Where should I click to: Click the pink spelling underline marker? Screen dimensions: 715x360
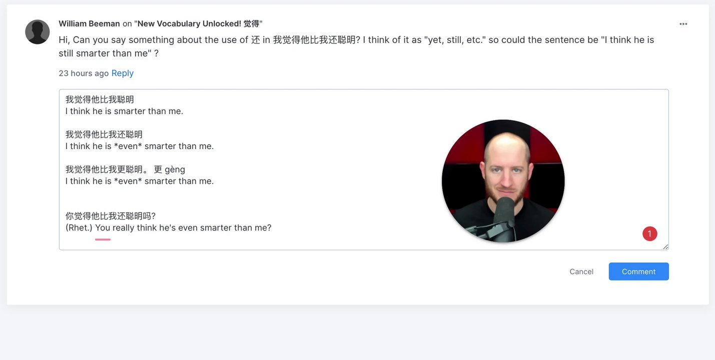103,239
